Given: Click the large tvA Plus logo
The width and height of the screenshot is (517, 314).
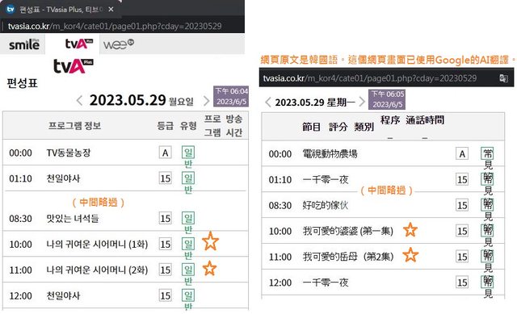Looking at the screenshot, I should point(74,66).
